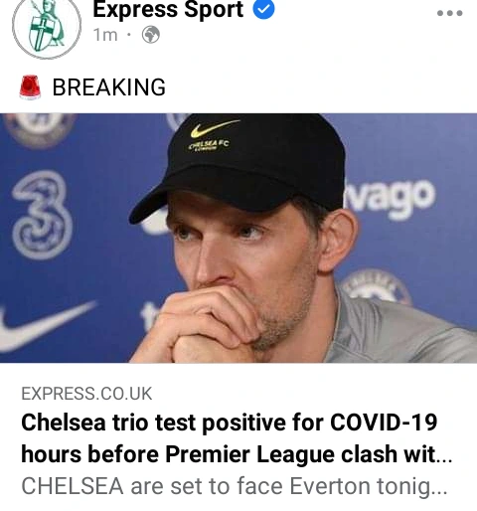The height and width of the screenshot is (511, 477).
Task: Open the article photo of man in cap
Action: tap(238, 238)
